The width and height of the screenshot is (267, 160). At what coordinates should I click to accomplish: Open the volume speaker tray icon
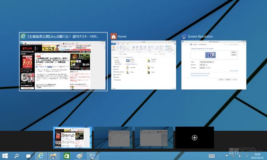pos(240,156)
